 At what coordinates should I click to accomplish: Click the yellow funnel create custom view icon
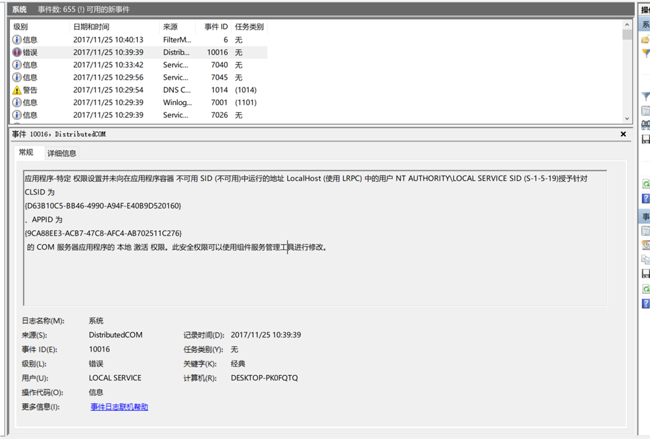click(x=646, y=53)
